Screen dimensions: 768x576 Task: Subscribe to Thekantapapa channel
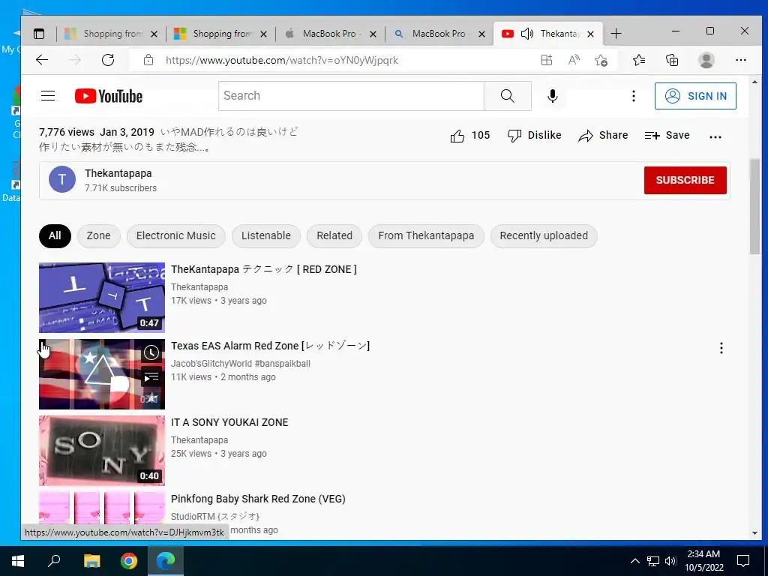click(x=685, y=180)
